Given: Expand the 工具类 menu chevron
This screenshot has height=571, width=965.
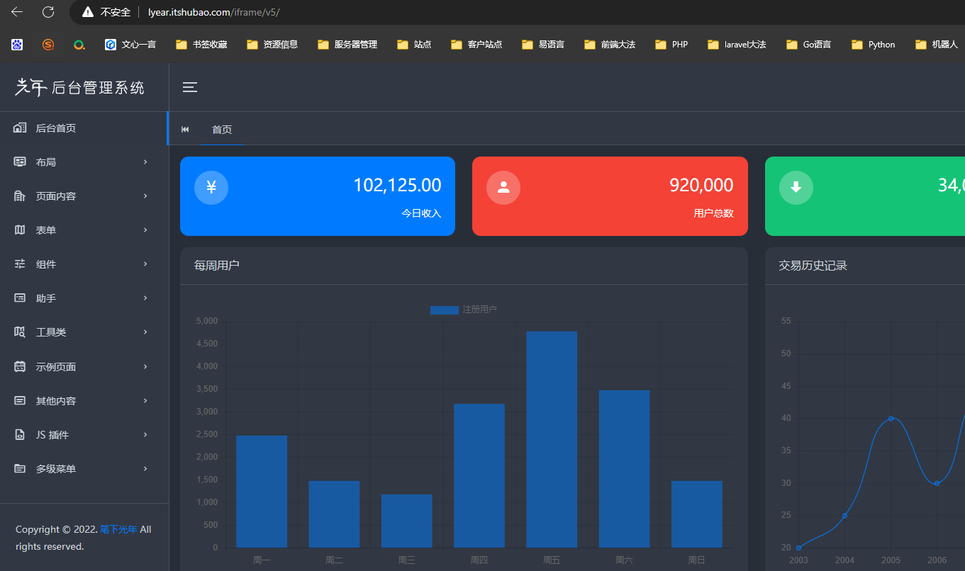Looking at the screenshot, I should point(145,332).
